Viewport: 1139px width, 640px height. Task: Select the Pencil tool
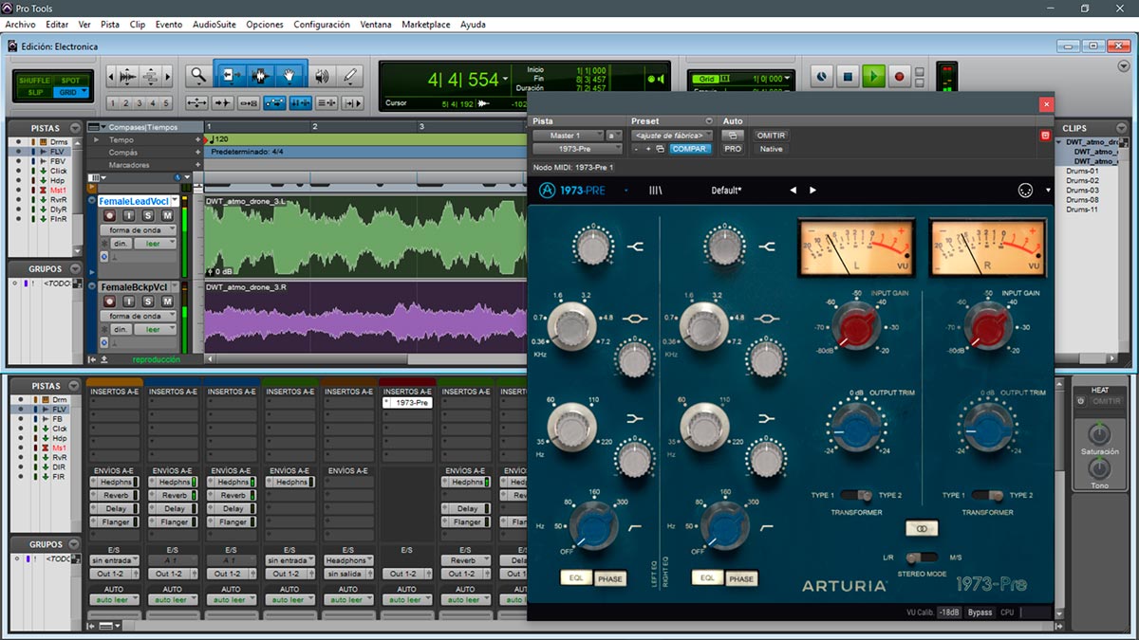[350, 76]
